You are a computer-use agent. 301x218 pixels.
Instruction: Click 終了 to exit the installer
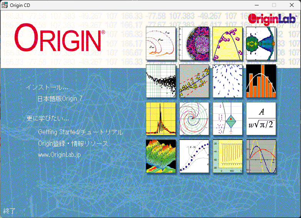point(9,211)
